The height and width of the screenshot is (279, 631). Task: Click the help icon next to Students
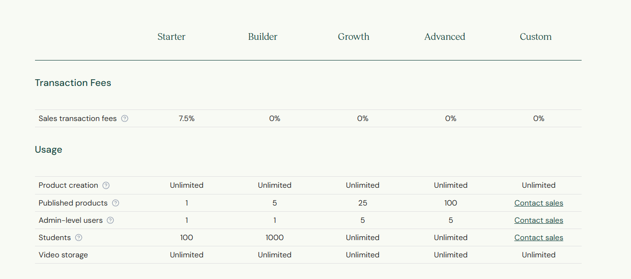point(79,238)
